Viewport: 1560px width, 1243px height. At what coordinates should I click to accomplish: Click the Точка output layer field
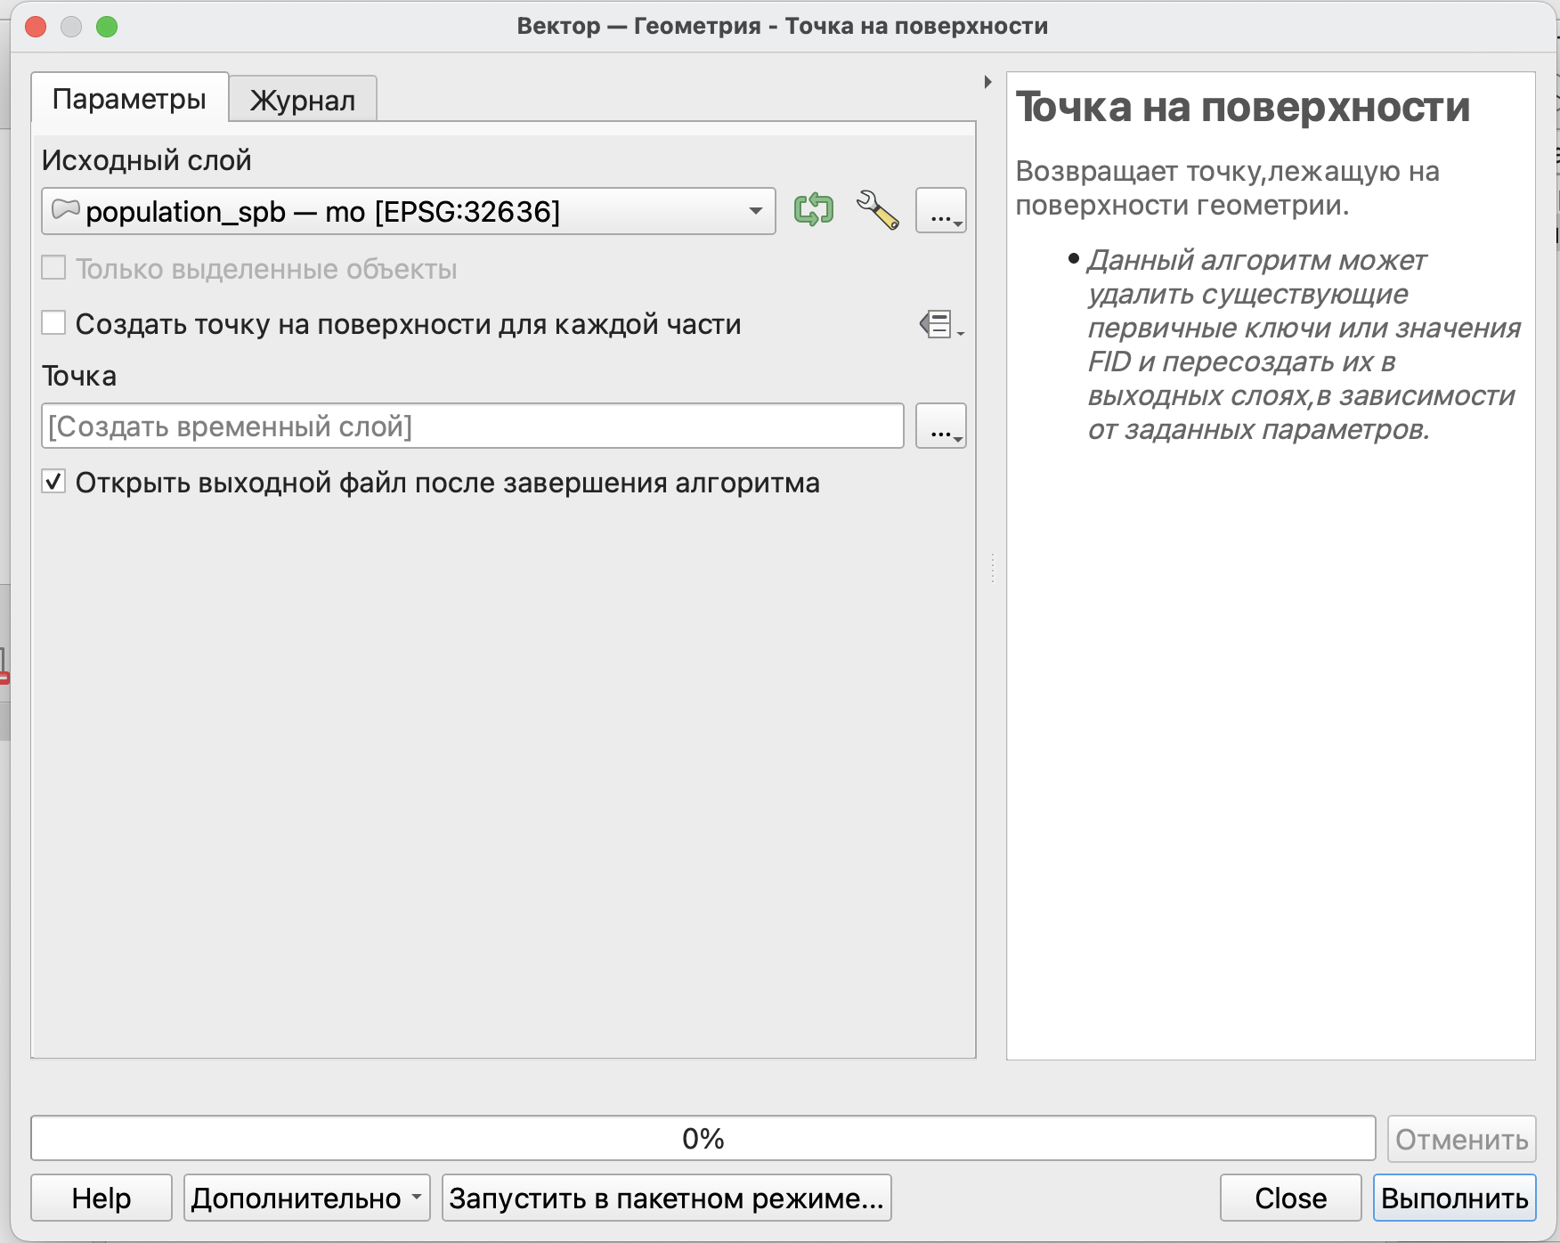click(x=472, y=427)
